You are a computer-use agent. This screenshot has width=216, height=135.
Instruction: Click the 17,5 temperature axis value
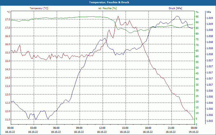(x=8, y=19)
